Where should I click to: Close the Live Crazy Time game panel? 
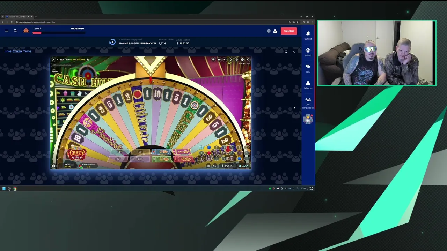click(294, 52)
